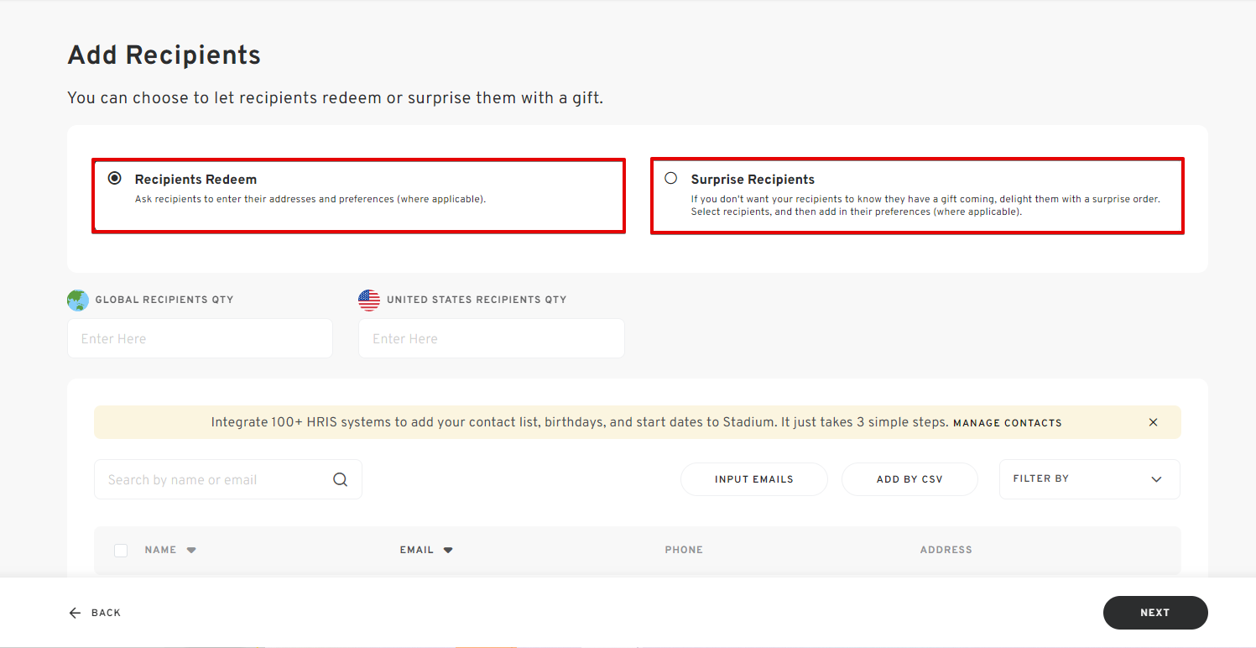Screen dimensions: 1256x648
Task: Click Add by CSV button
Action: 909,479
